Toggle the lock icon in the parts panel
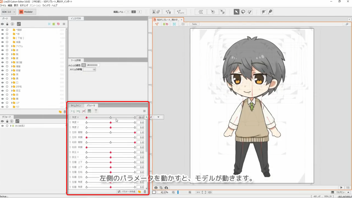 tap(7, 24)
